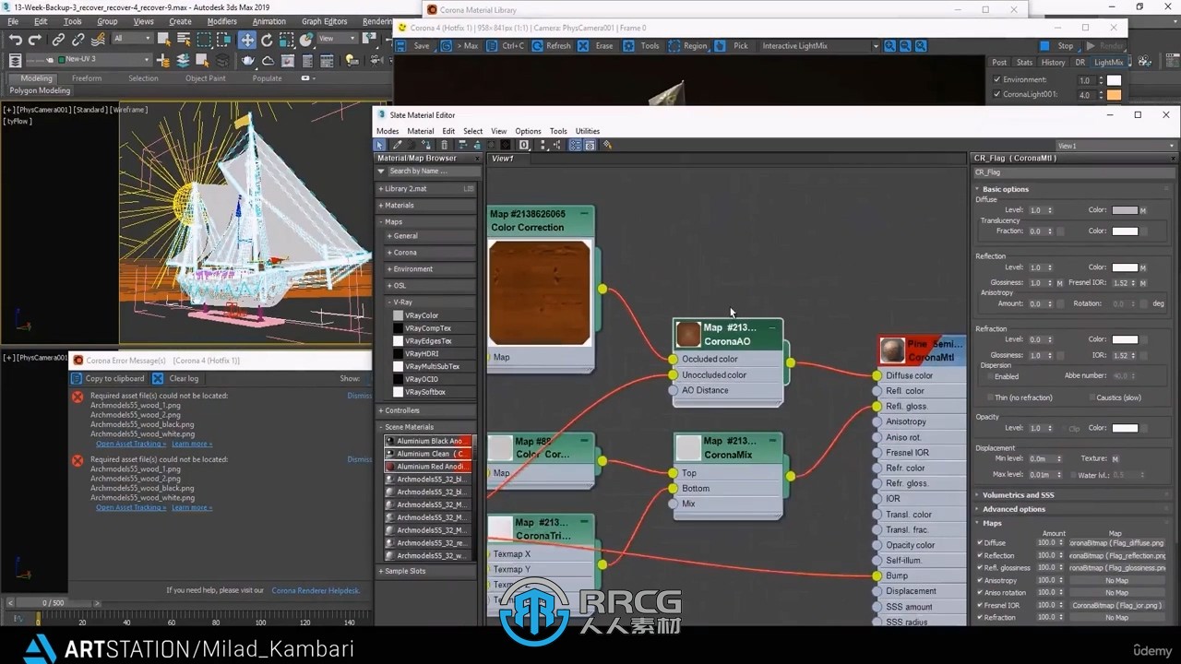Switch to the Freeform ribbon tab
Viewport: 1181px width, 664px height.
[x=87, y=78]
